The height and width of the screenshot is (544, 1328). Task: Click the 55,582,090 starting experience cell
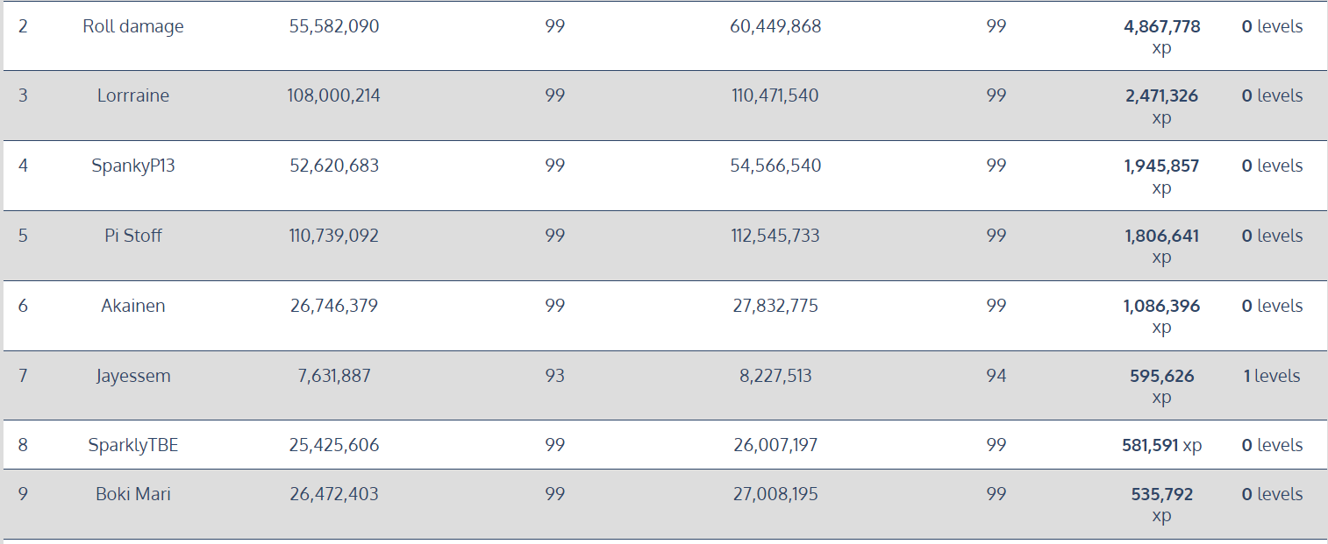click(334, 26)
